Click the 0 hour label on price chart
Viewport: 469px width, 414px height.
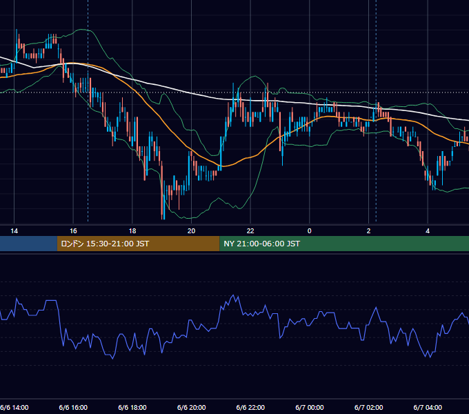(x=309, y=231)
